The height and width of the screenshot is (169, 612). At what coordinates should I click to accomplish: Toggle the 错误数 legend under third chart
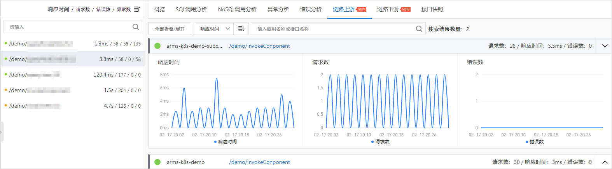[x=535, y=142]
